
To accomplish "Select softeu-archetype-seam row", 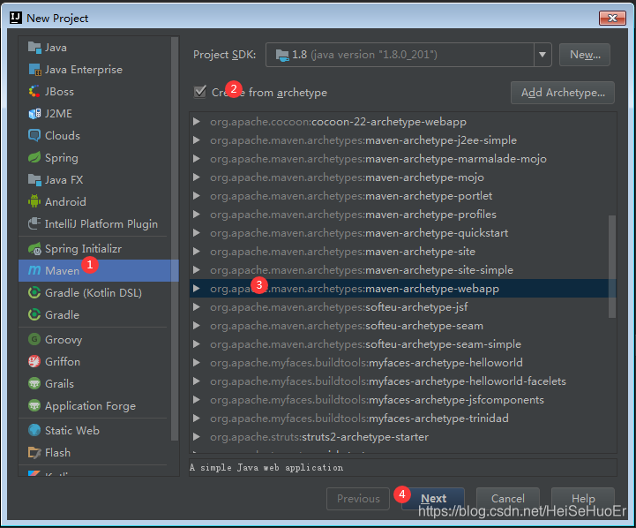I will (x=403, y=326).
